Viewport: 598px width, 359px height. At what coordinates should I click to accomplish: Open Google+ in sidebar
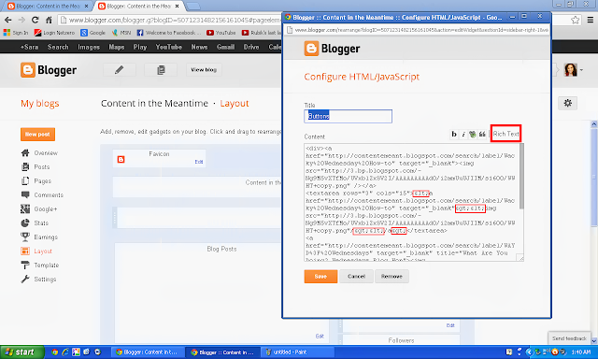click(46, 209)
